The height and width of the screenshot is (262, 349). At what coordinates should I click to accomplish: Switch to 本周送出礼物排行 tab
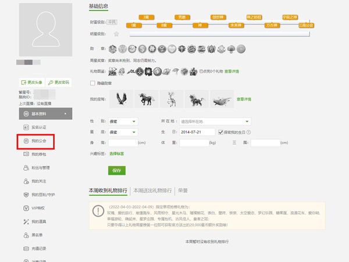[152, 190]
